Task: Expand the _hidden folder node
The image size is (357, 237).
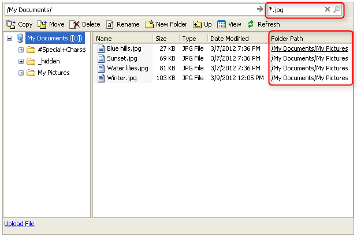Action: tap(21, 61)
